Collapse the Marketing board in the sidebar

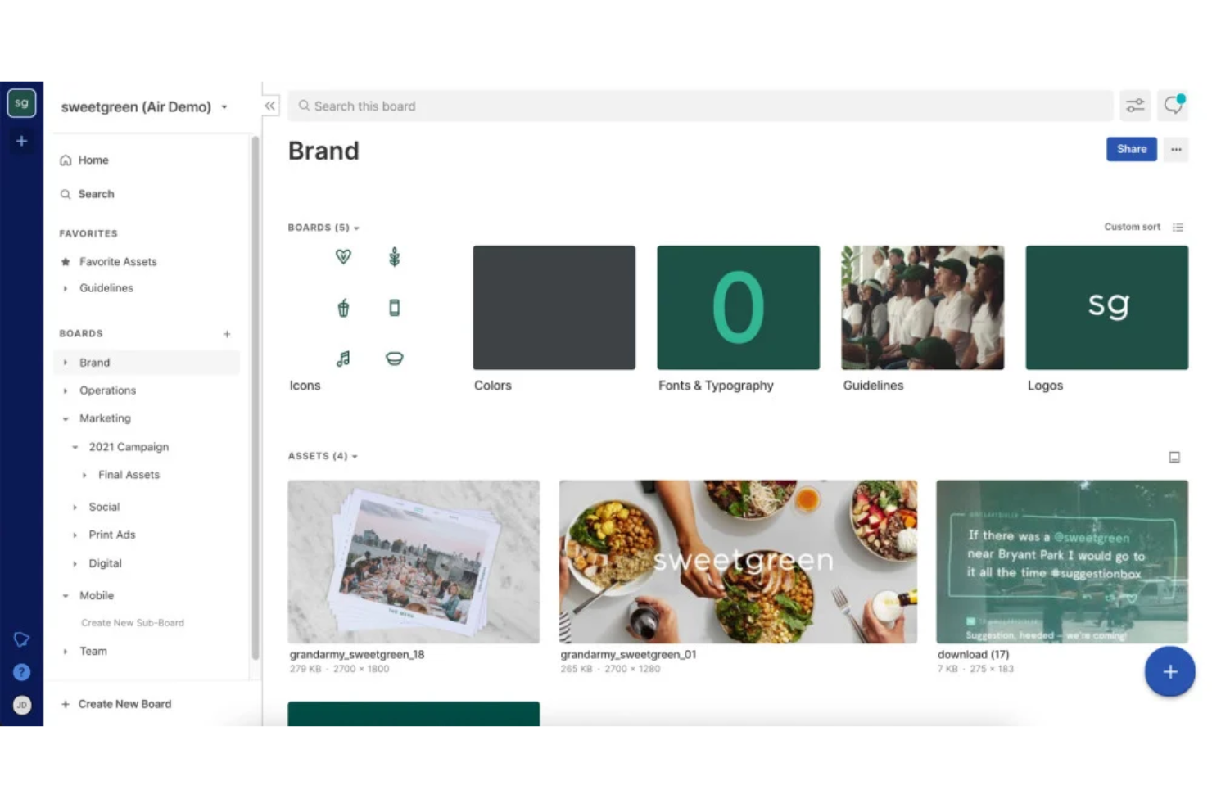[x=66, y=418]
